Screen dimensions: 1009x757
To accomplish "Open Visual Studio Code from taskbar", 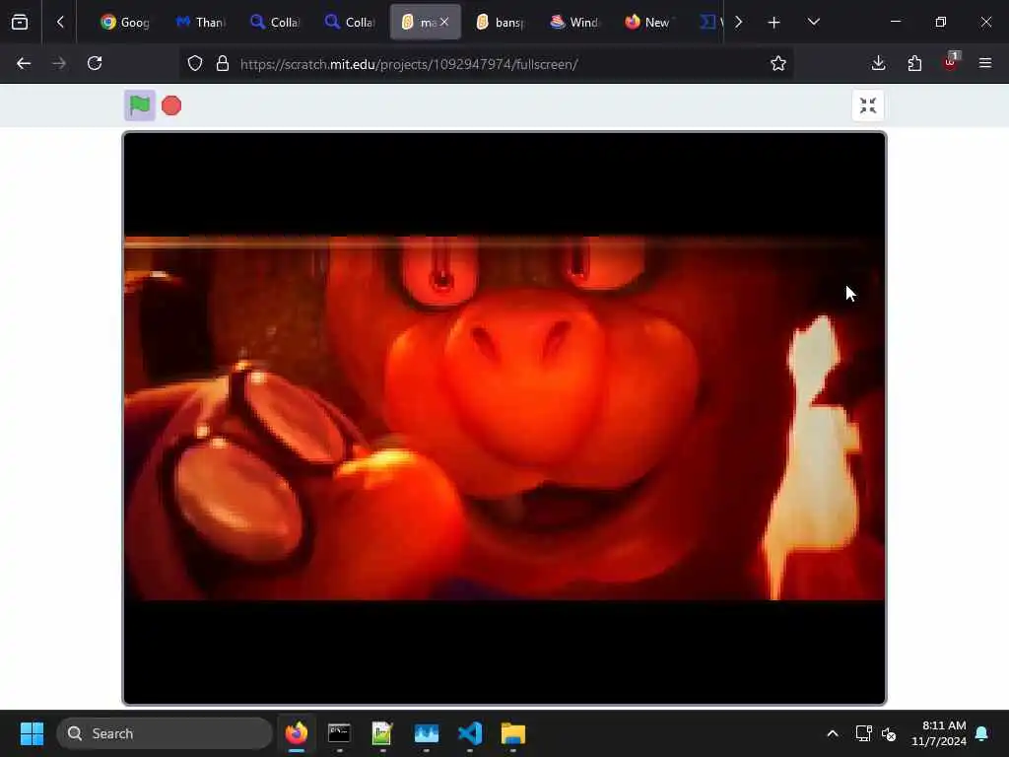I will [x=470, y=733].
